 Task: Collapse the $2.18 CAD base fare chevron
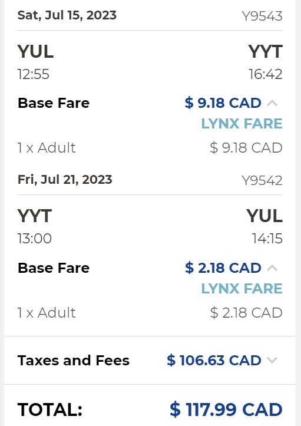tap(272, 268)
